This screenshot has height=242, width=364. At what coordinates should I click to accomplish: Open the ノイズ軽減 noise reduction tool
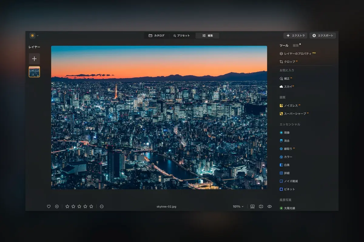pos(289,181)
